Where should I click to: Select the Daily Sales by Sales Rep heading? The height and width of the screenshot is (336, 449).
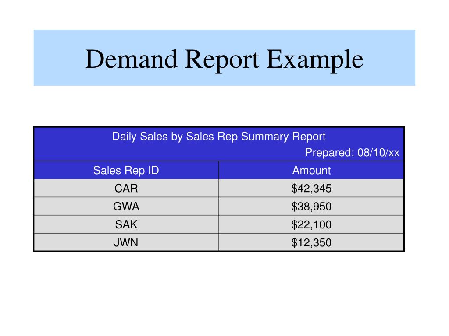[218, 136]
